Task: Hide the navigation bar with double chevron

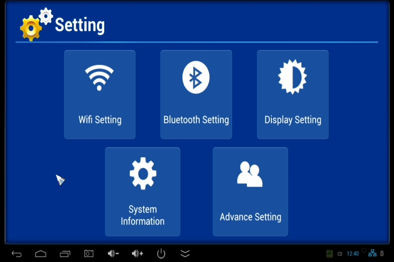Action: coord(185,253)
